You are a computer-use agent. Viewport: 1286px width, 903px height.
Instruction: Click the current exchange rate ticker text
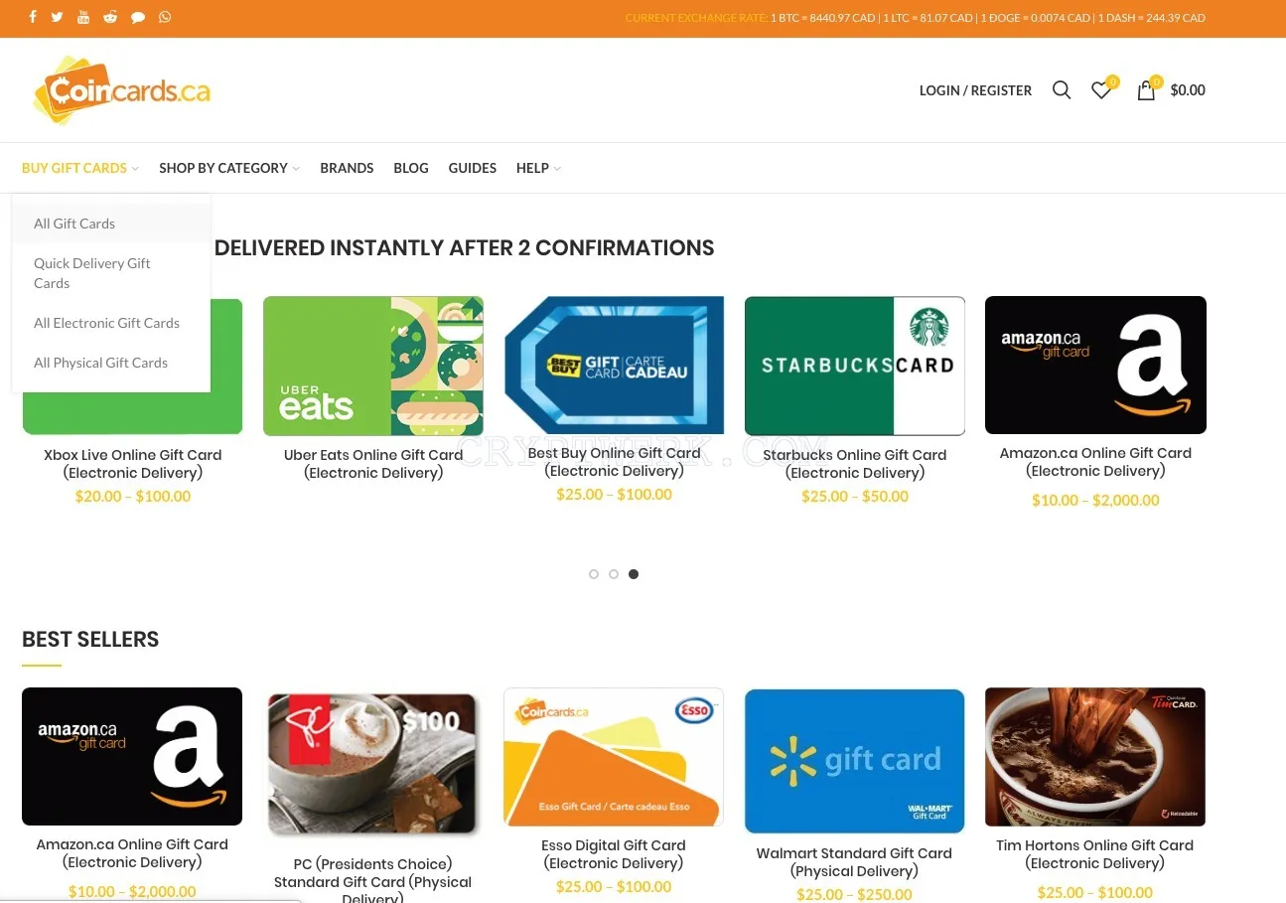click(x=916, y=18)
